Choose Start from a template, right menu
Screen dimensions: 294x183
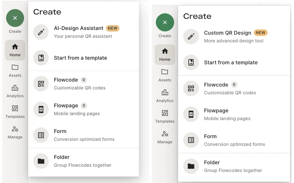(x=234, y=62)
